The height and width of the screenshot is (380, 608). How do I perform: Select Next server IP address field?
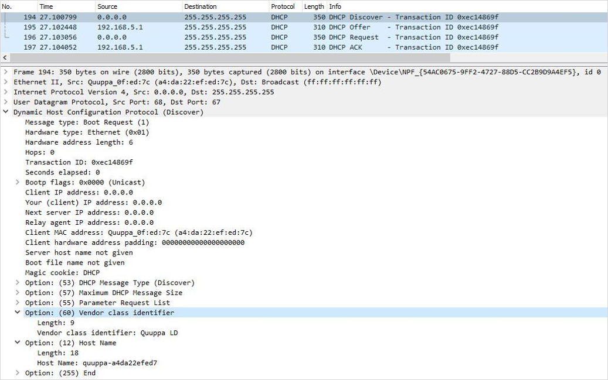[x=89, y=213]
